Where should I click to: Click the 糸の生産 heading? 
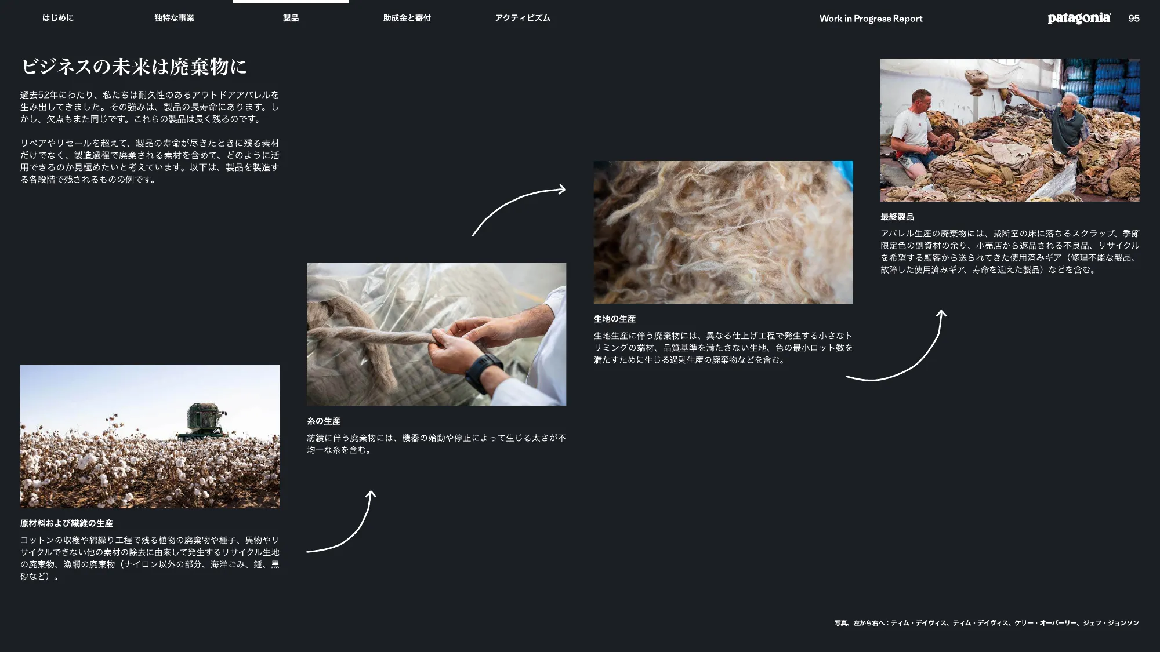point(324,421)
